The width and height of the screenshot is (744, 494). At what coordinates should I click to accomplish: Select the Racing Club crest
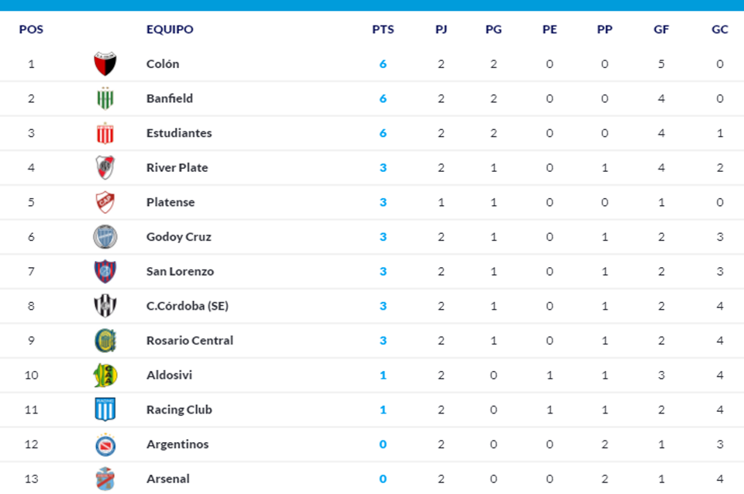pos(105,410)
